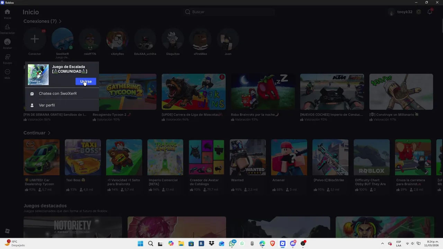Click the Continuar heading text
This screenshot has height=249, width=443.
click(x=34, y=133)
